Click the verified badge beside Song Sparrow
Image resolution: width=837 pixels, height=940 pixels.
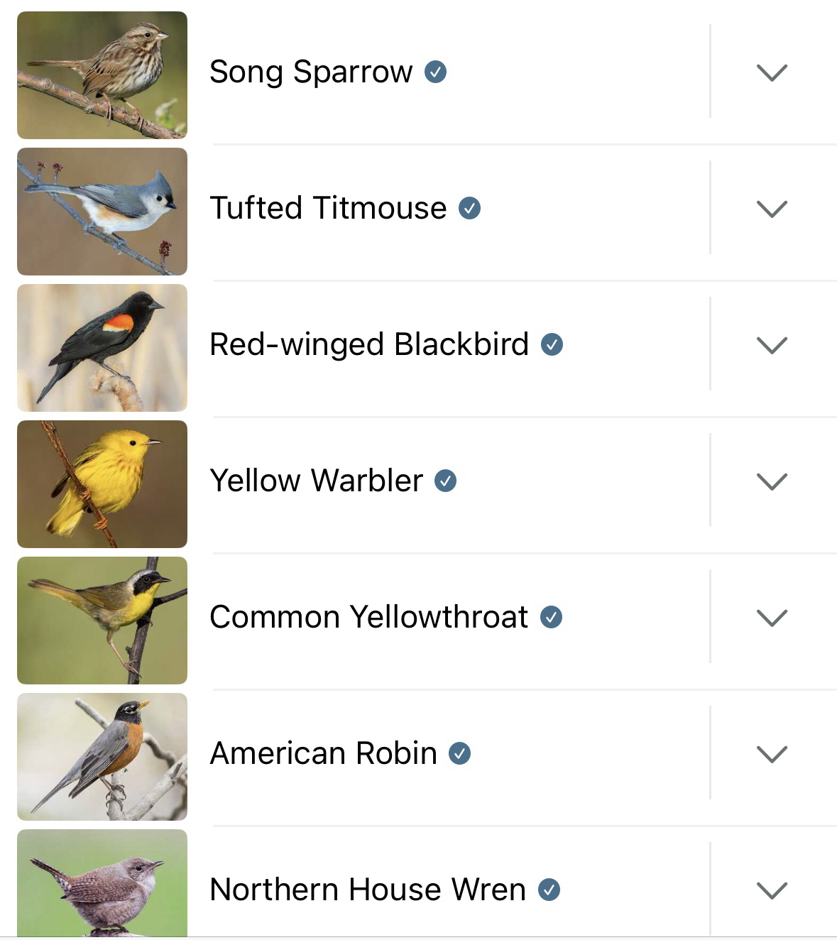[x=435, y=72]
